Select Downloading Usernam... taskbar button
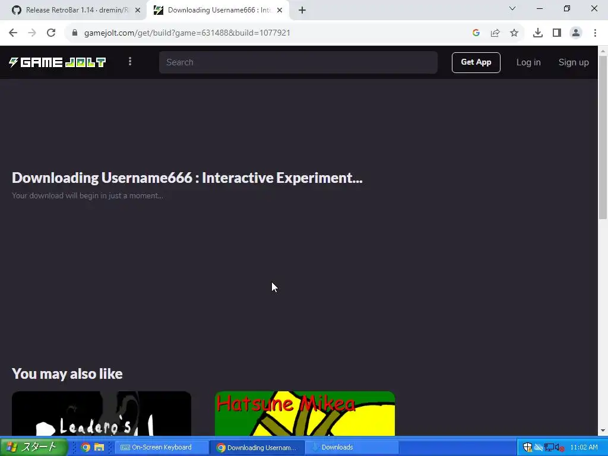The height and width of the screenshot is (456, 608). pyautogui.click(x=257, y=447)
